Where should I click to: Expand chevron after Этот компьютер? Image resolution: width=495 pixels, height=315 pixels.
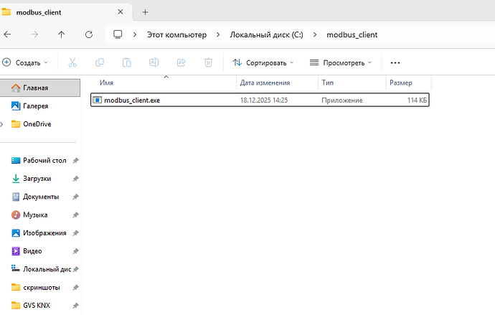[x=218, y=34]
